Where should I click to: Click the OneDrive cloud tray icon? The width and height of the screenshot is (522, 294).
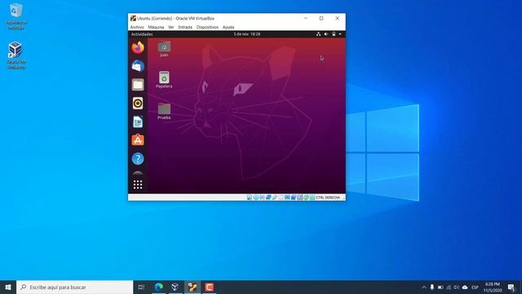pyautogui.click(x=465, y=287)
